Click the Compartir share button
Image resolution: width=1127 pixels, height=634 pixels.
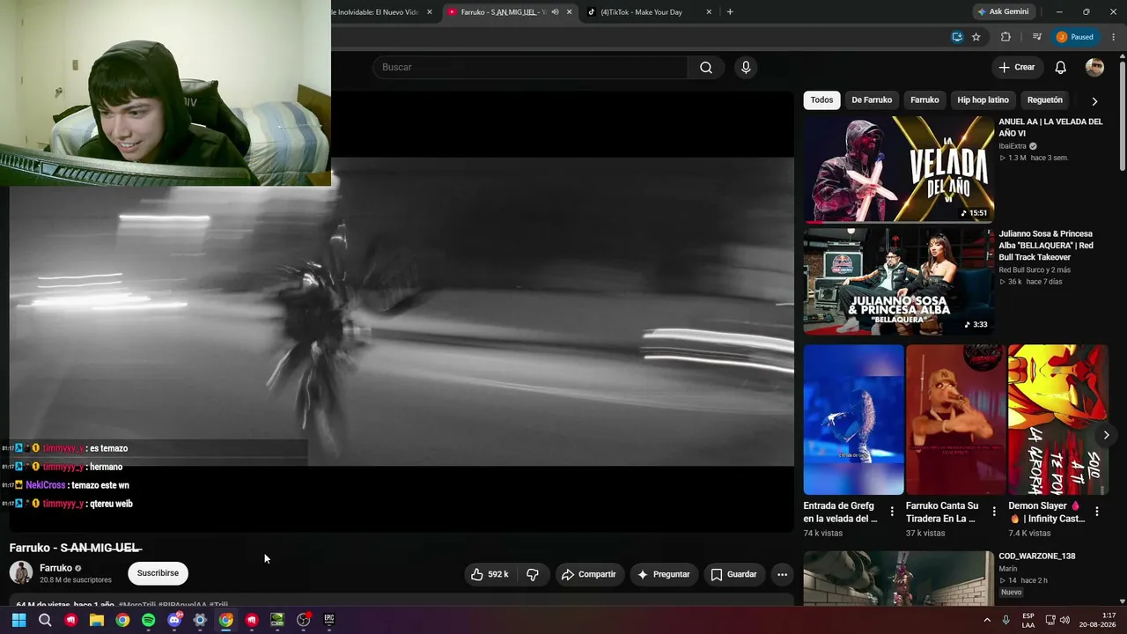coord(589,574)
